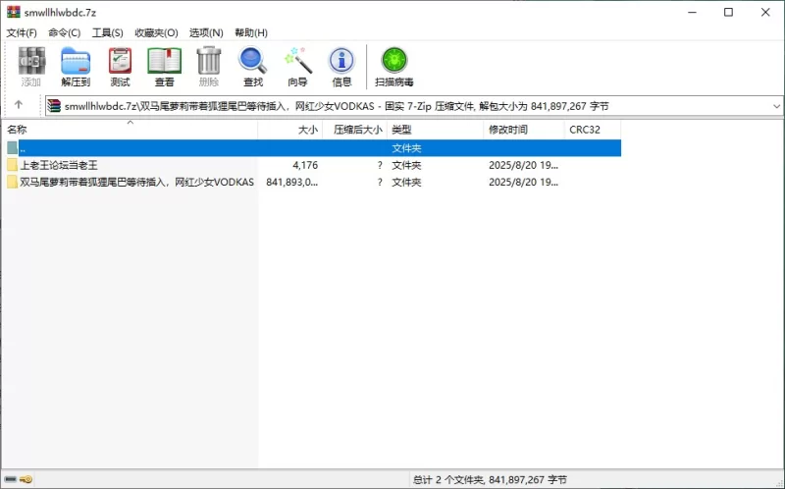Sort by the 压缩后大小 column header
The width and height of the screenshot is (785, 489).
coord(354,130)
